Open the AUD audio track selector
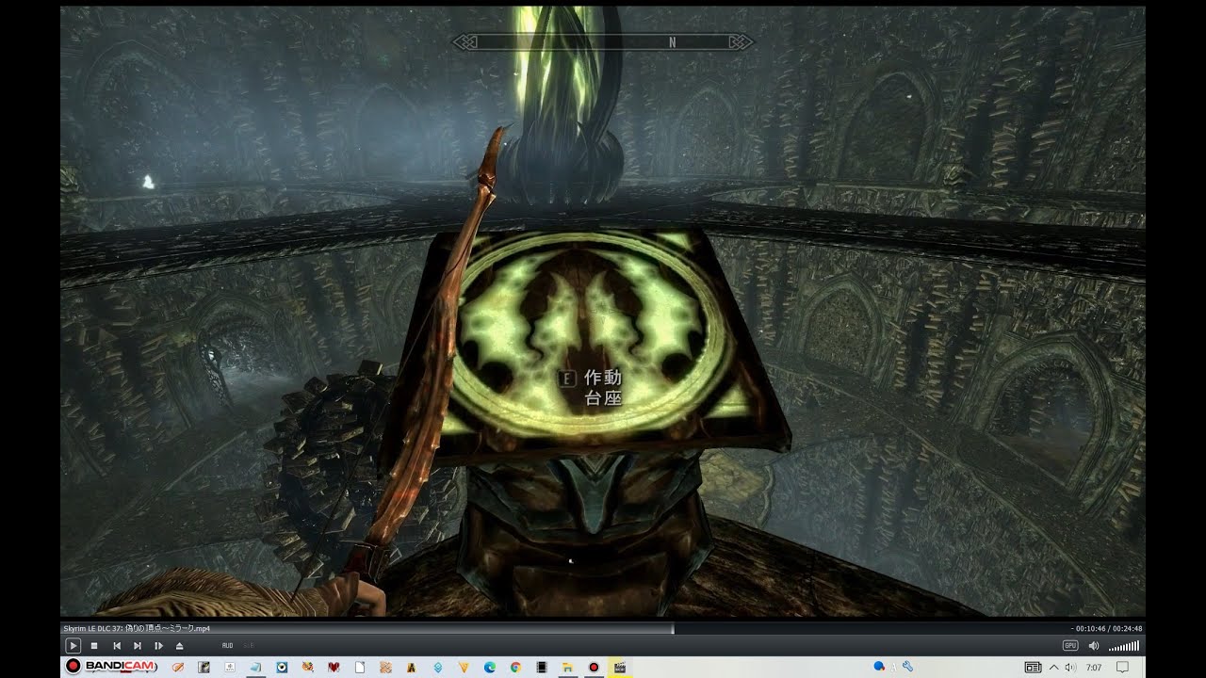The height and width of the screenshot is (678, 1206). 227,645
